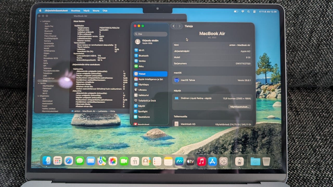
Task: Open Spotlight search icon in menu bar
Action: (249, 11)
